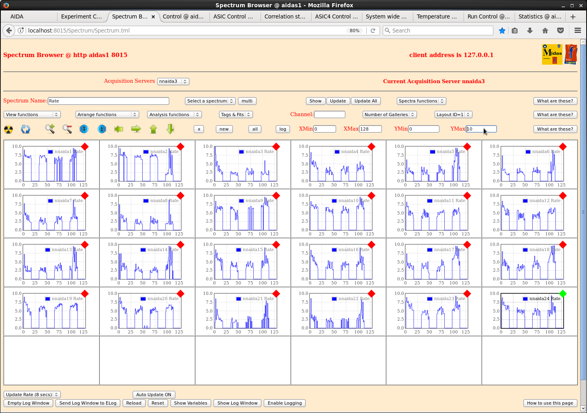The width and height of the screenshot is (587, 413).
Task: Click site information icon in address bar
Action: [x=21, y=31]
